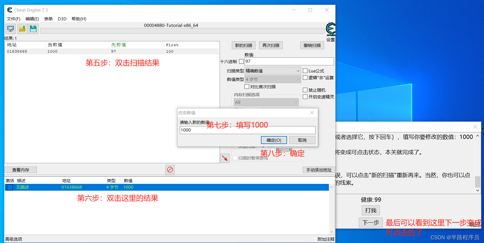Confirm the new value with 确定(O)
The width and height of the screenshot is (484, 243).
[x=274, y=140]
